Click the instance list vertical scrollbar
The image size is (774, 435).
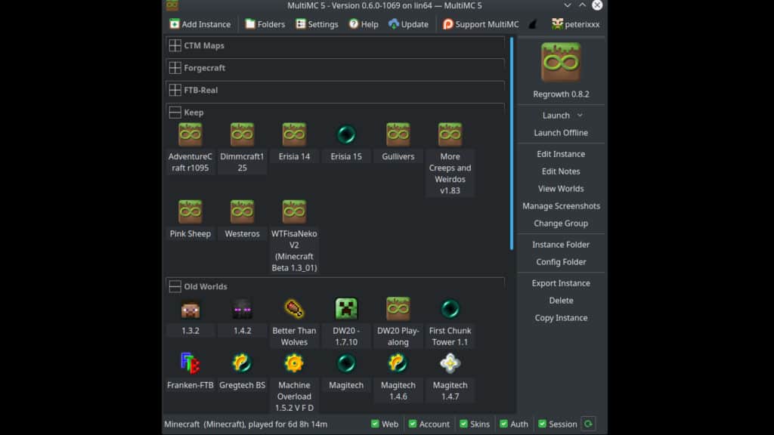512,143
